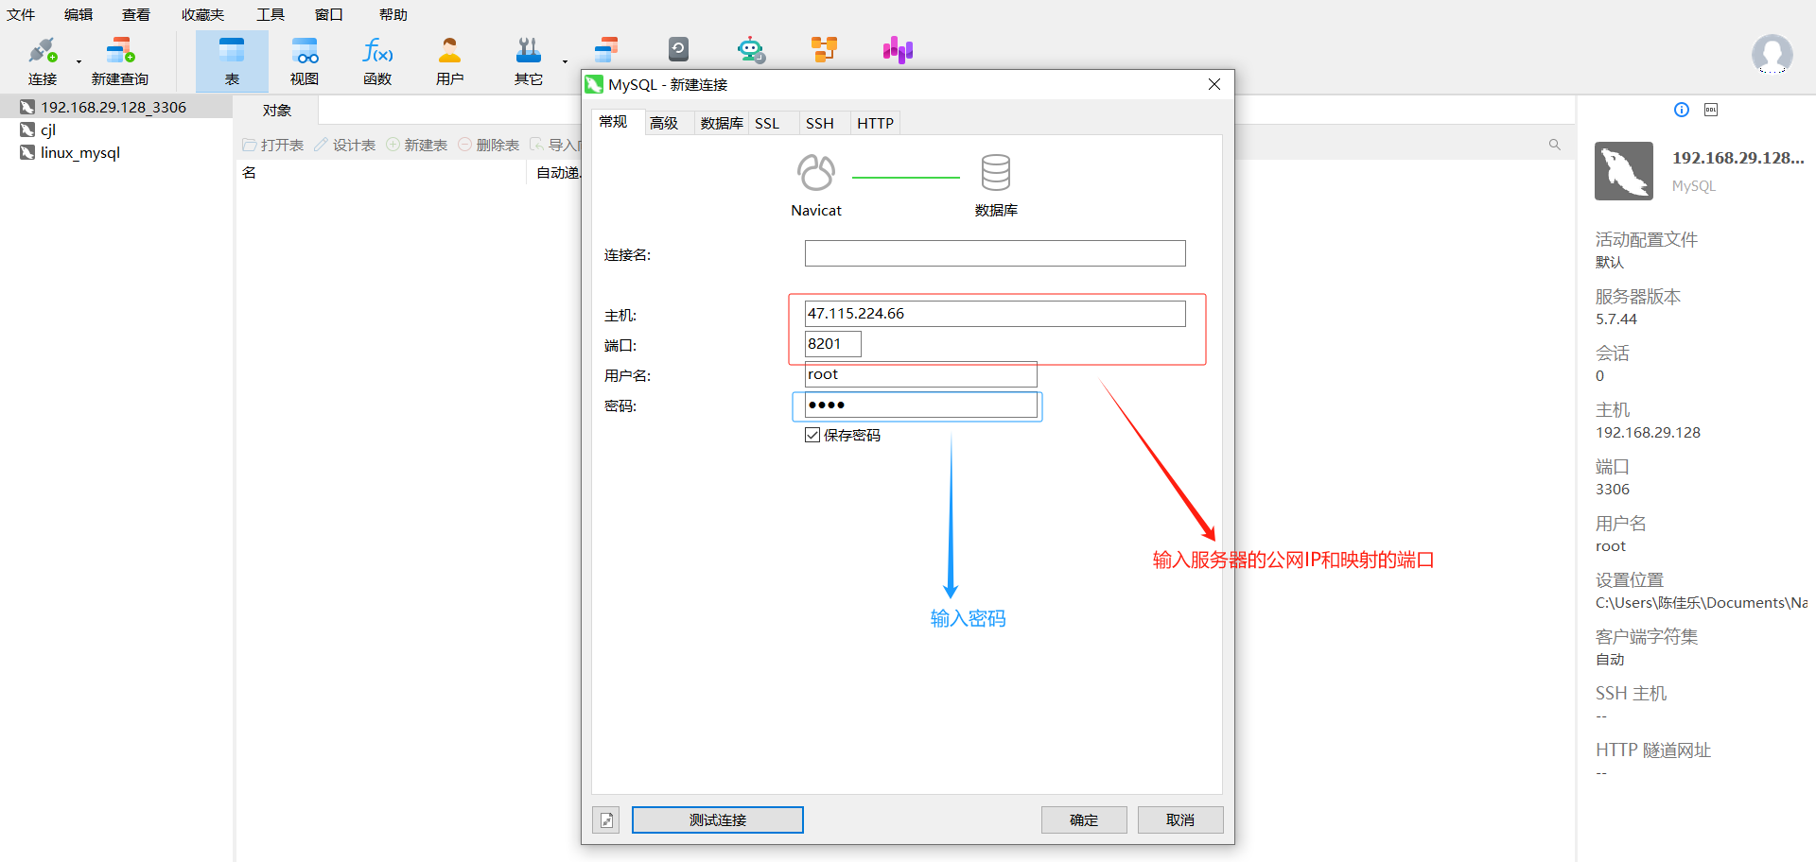Click the query toolbar icon behind the dialog
The width and height of the screenshot is (1816, 862).
tap(606, 49)
